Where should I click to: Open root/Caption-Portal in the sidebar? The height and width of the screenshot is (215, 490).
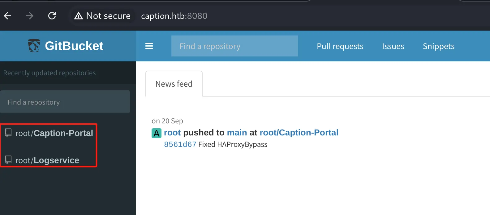coord(54,133)
